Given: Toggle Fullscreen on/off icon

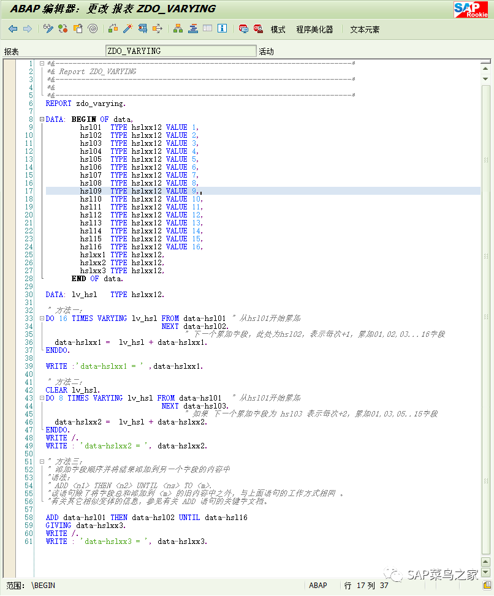Looking at the screenshot, I should click(x=208, y=29).
